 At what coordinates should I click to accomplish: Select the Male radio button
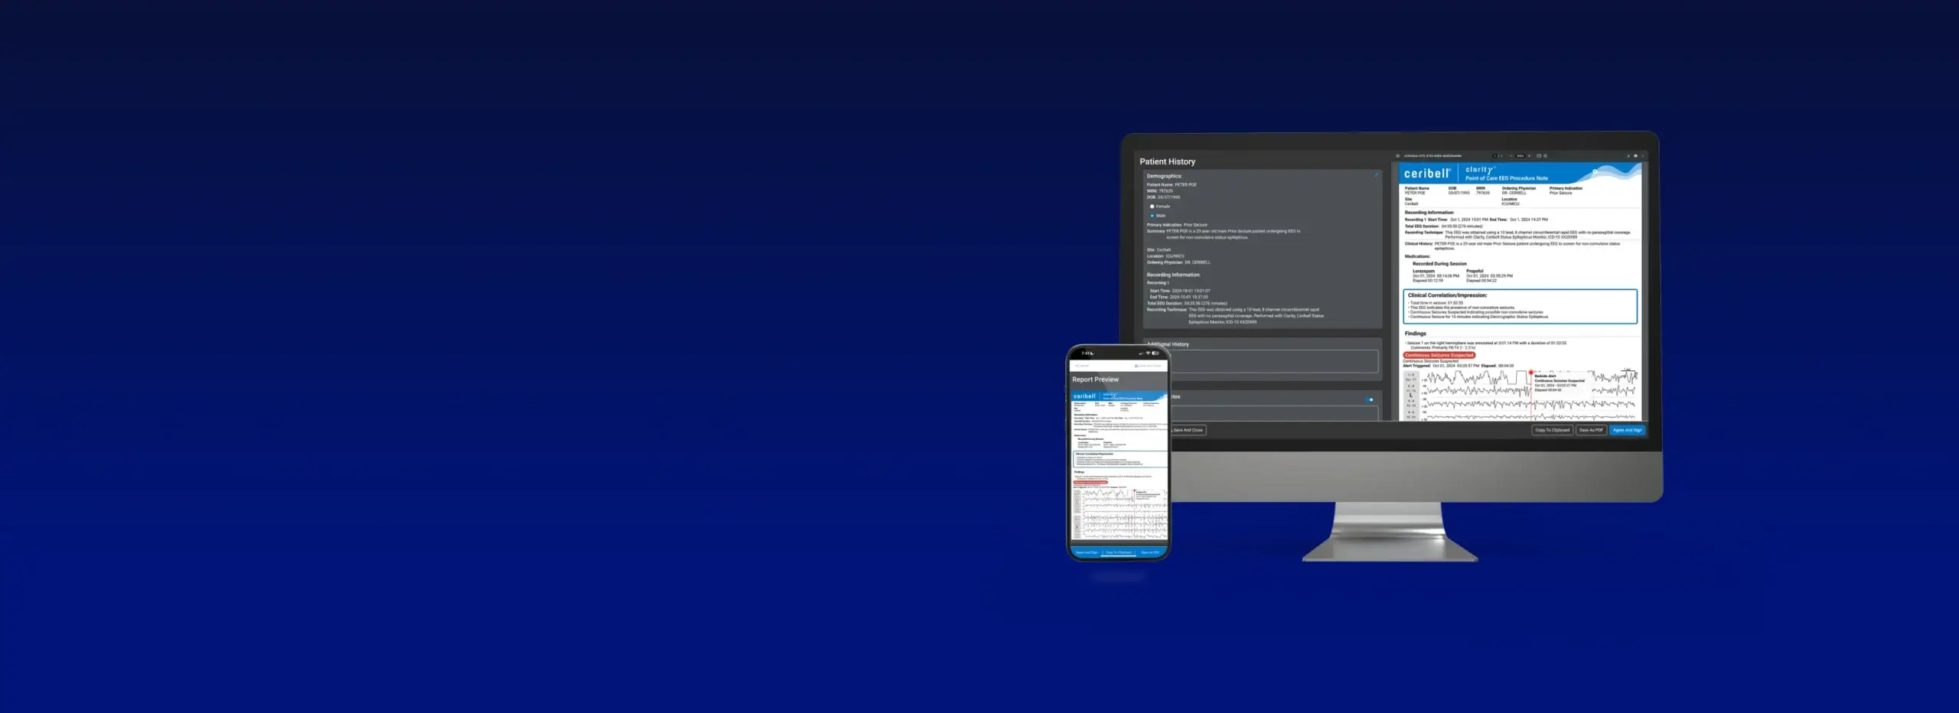click(x=1152, y=216)
